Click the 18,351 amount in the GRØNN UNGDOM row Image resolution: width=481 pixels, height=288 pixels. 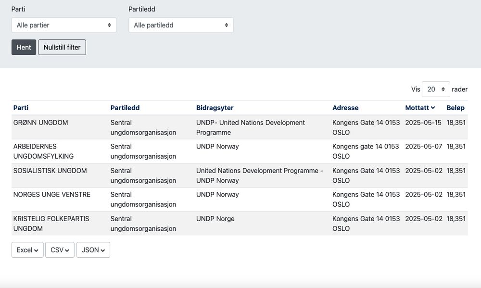coord(456,123)
